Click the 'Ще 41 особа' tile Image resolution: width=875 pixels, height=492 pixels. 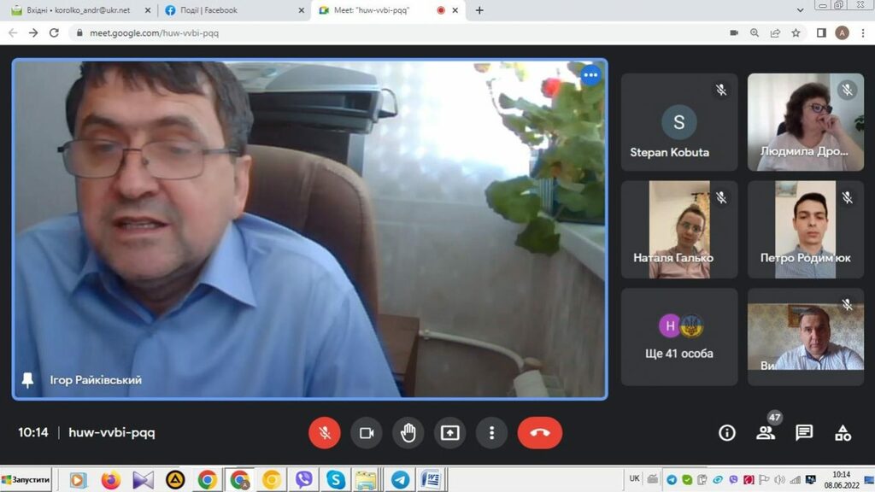point(678,337)
